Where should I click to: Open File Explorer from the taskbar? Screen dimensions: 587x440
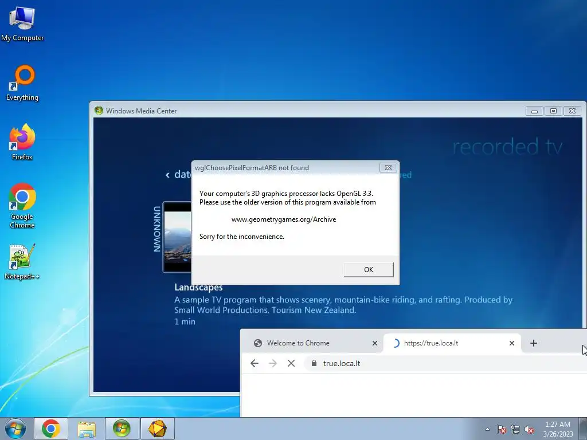(87, 429)
